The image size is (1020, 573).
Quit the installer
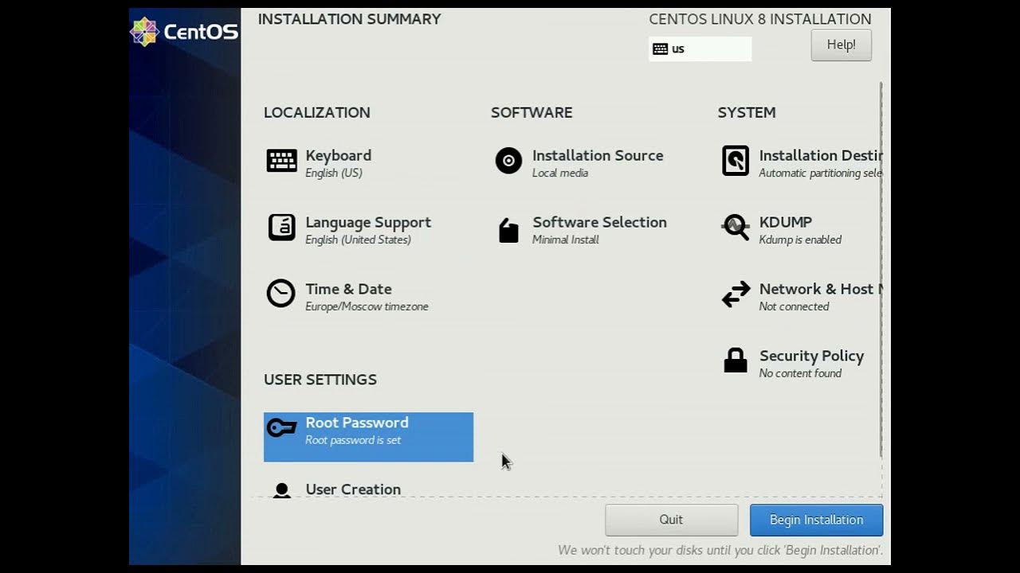(x=671, y=520)
